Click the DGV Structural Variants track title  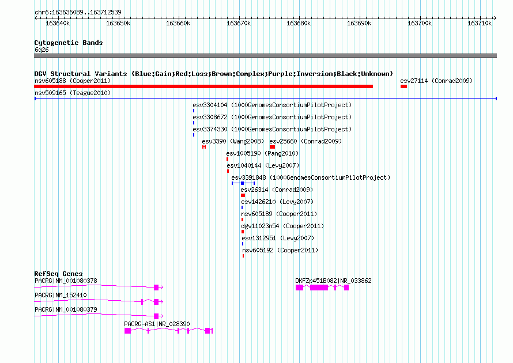coord(214,74)
